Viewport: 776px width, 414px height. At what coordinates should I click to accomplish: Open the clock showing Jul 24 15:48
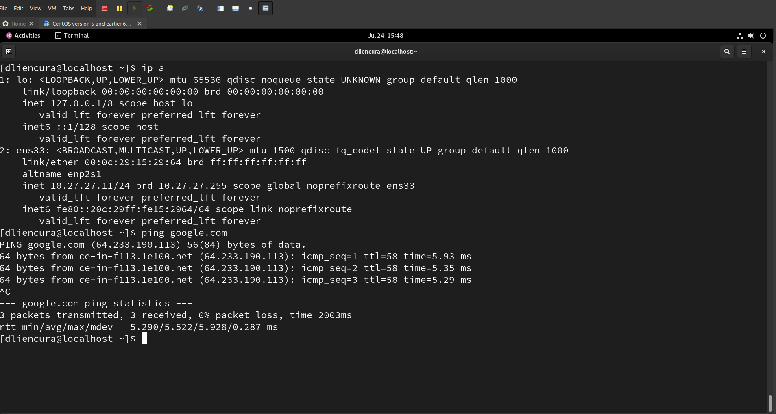(x=386, y=36)
